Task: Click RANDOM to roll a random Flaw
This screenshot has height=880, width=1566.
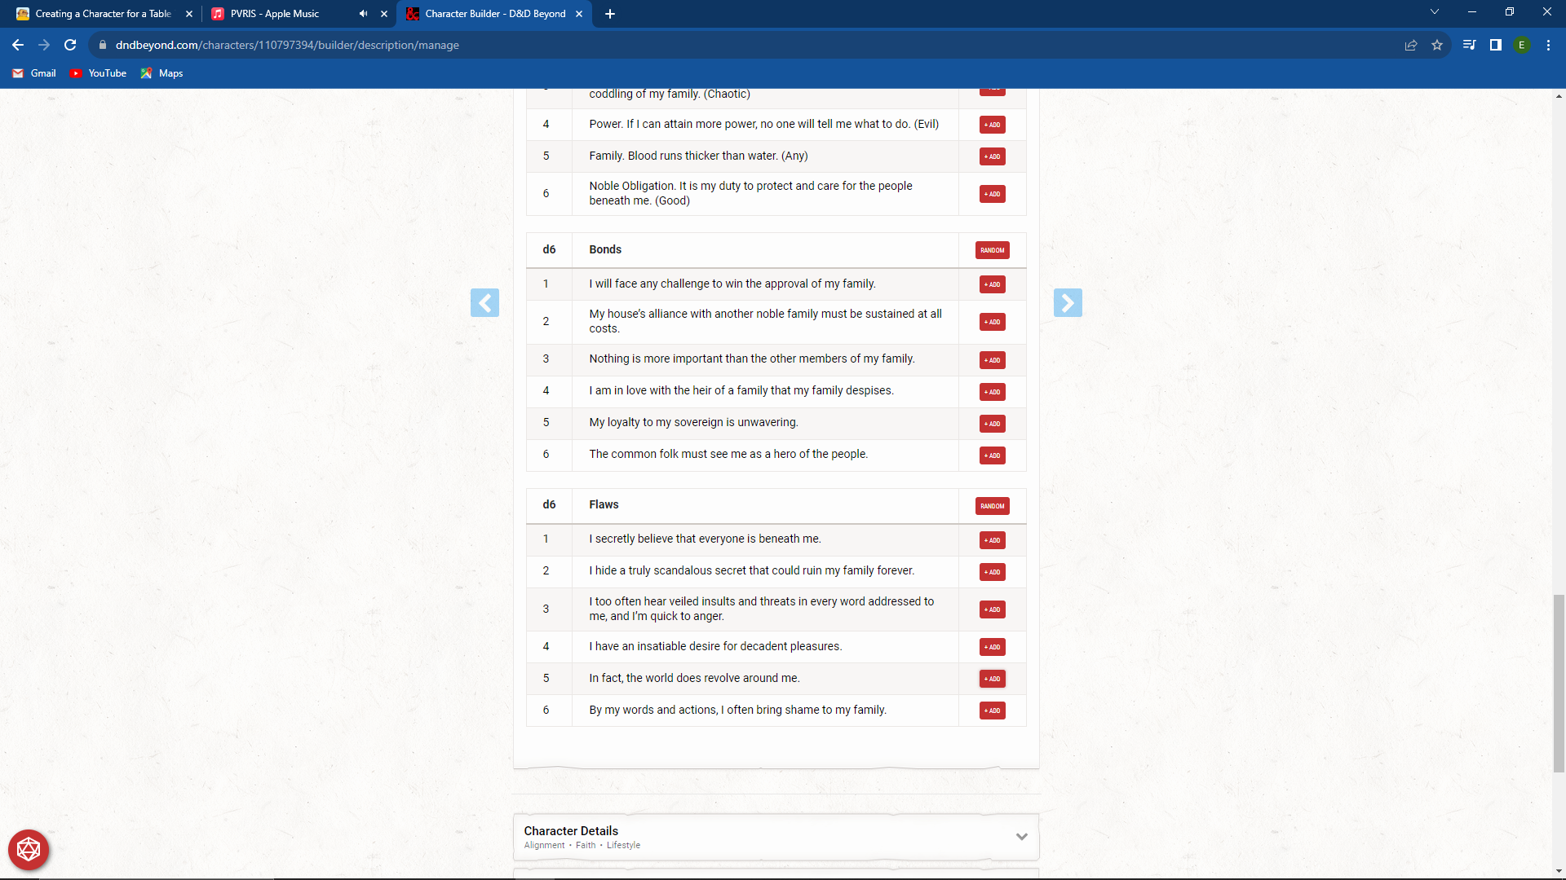Action: pyautogui.click(x=992, y=505)
